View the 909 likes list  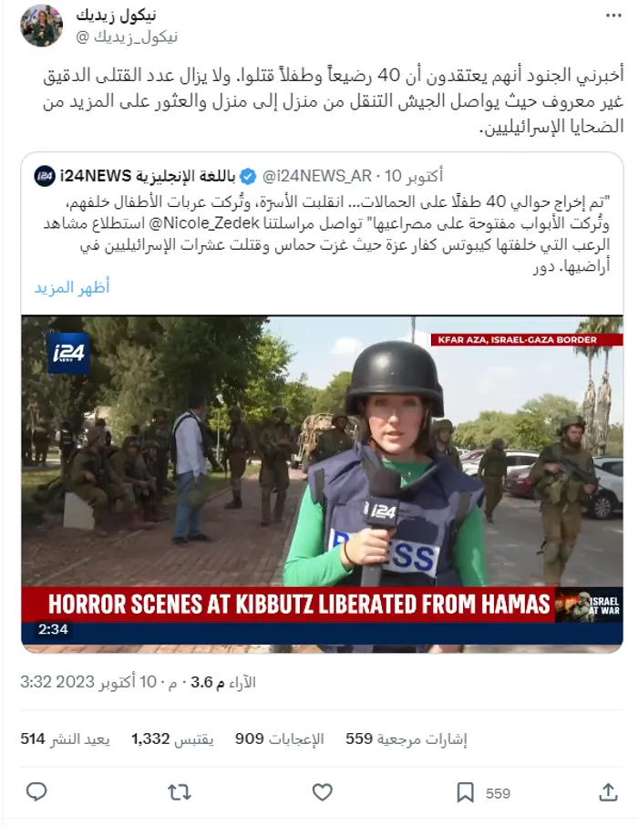(280, 739)
